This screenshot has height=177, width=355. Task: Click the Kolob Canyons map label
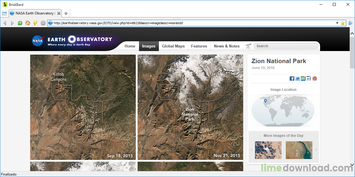click(x=59, y=77)
